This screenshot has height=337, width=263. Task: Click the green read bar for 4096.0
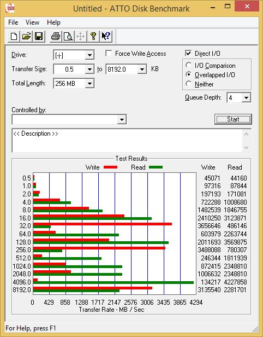(113, 283)
